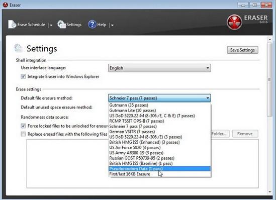
Task: Click the blue Help question mark icon
Action: pyautogui.click(x=92, y=25)
